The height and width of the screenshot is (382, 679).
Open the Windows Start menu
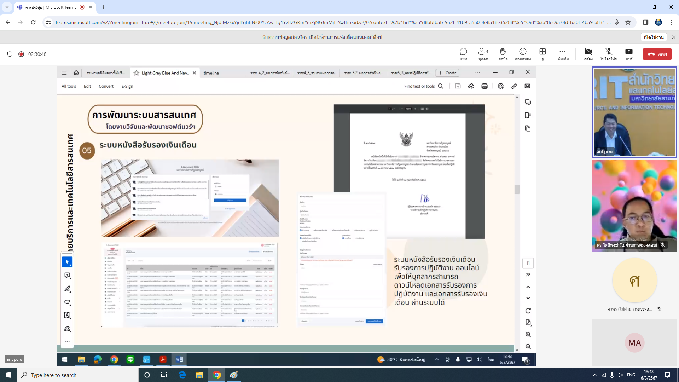pyautogui.click(x=8, y=375)
